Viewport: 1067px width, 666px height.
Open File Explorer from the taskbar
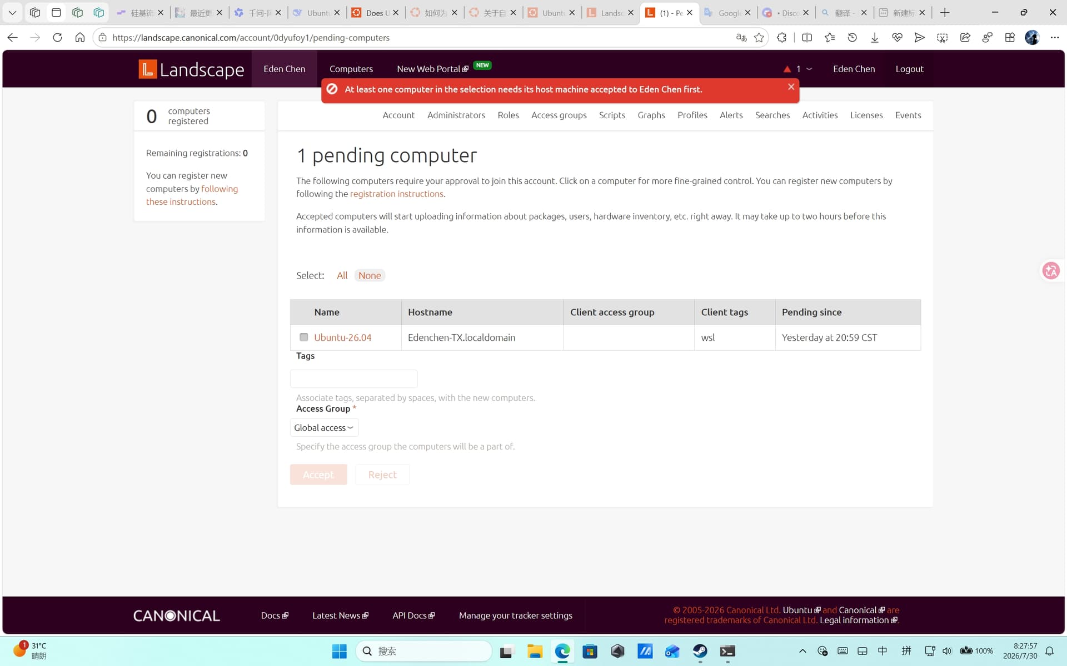coord(535,651)
